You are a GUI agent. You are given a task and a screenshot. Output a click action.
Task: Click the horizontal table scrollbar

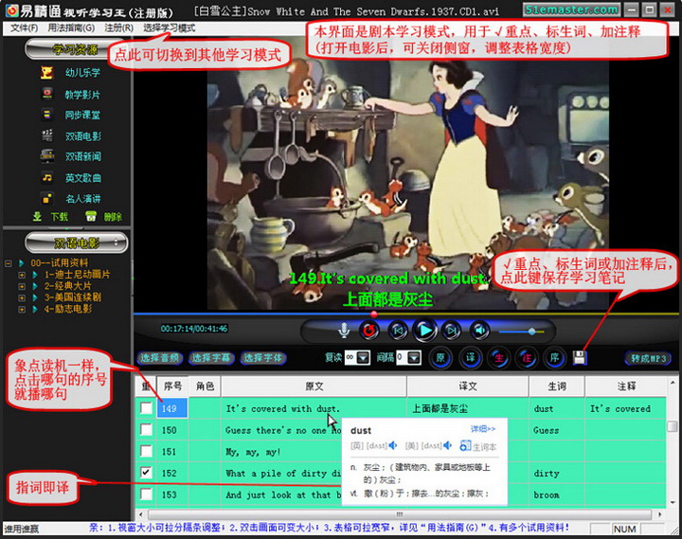point(400,514)
